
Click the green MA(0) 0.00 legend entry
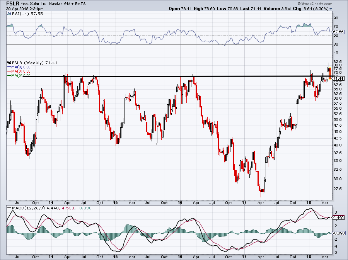pyautogui.click(x=19, y=75)
